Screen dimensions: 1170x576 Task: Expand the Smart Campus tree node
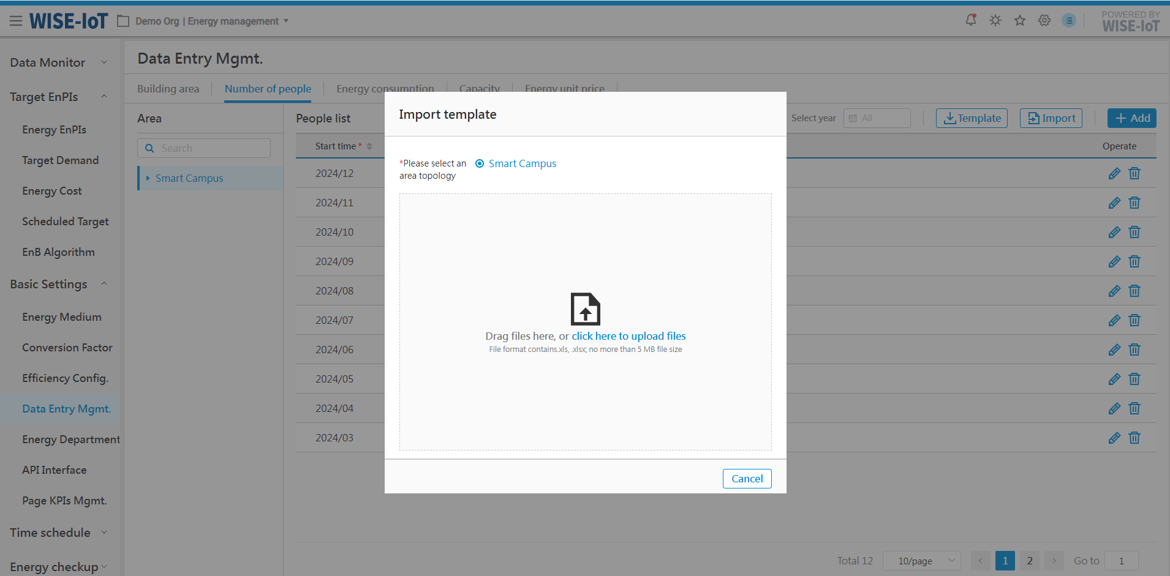(148, 178)
